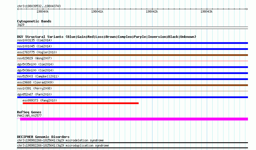The width and height of the screenshot is (256, 150).
Task: Click the chr3:198039532..198043743 coordinate label
Action: tap(39, 6)
